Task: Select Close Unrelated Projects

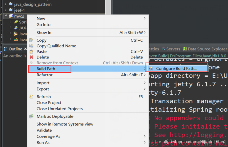Action: pyautogui.click(x=88, y=109)
